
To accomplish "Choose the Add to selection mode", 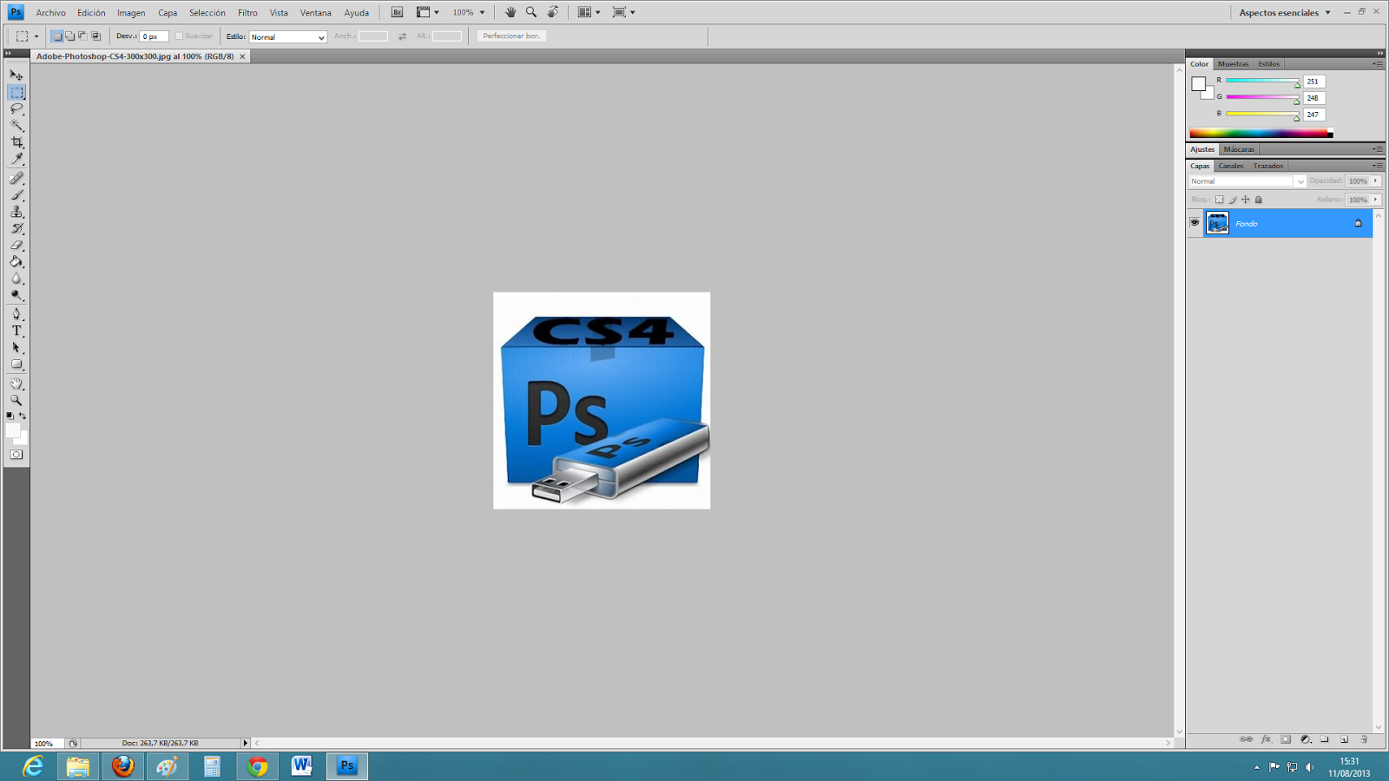I will click(69, 36).
